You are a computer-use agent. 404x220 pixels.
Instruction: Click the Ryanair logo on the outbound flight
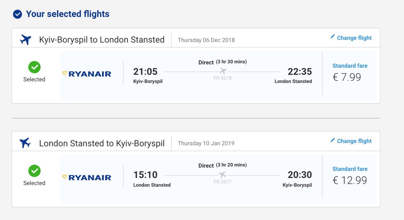coord(87,74)
